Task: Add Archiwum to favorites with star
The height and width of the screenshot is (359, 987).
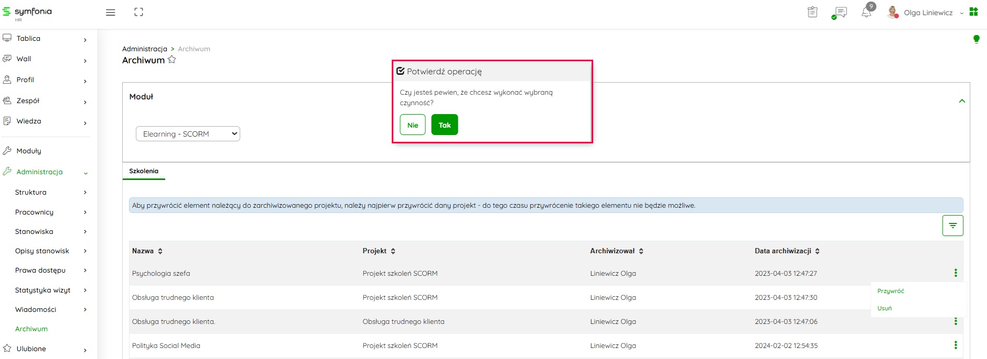Action: (171, 60)
